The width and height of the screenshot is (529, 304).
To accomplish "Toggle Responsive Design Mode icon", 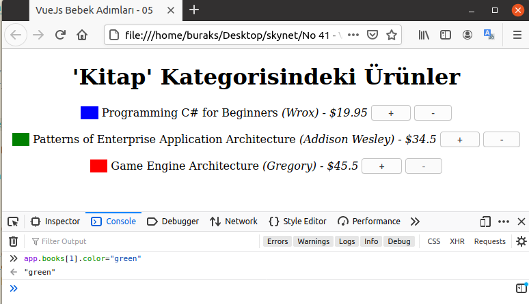I will click(486, 222).
